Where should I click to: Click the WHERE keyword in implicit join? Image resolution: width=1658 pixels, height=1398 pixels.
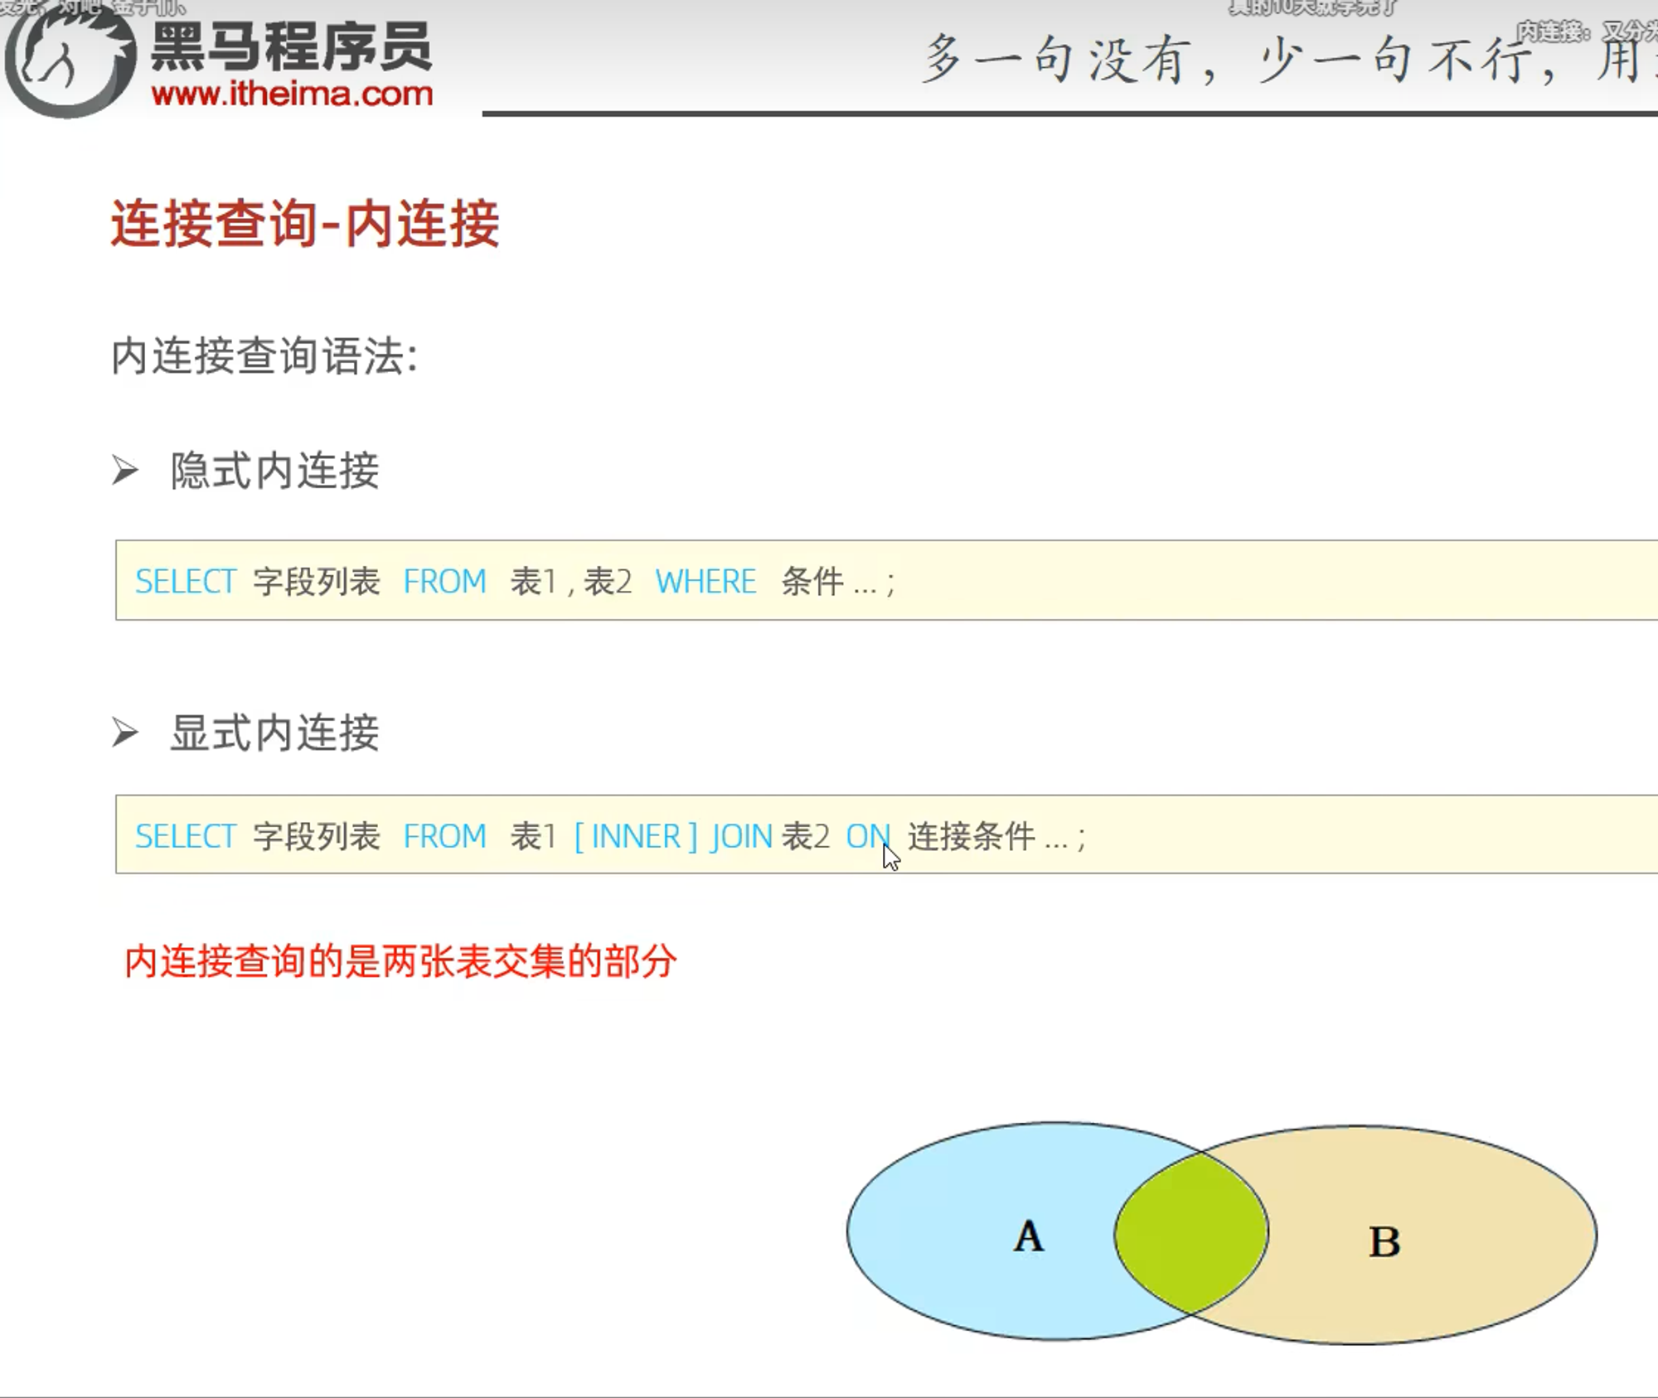tap(705, 582)
